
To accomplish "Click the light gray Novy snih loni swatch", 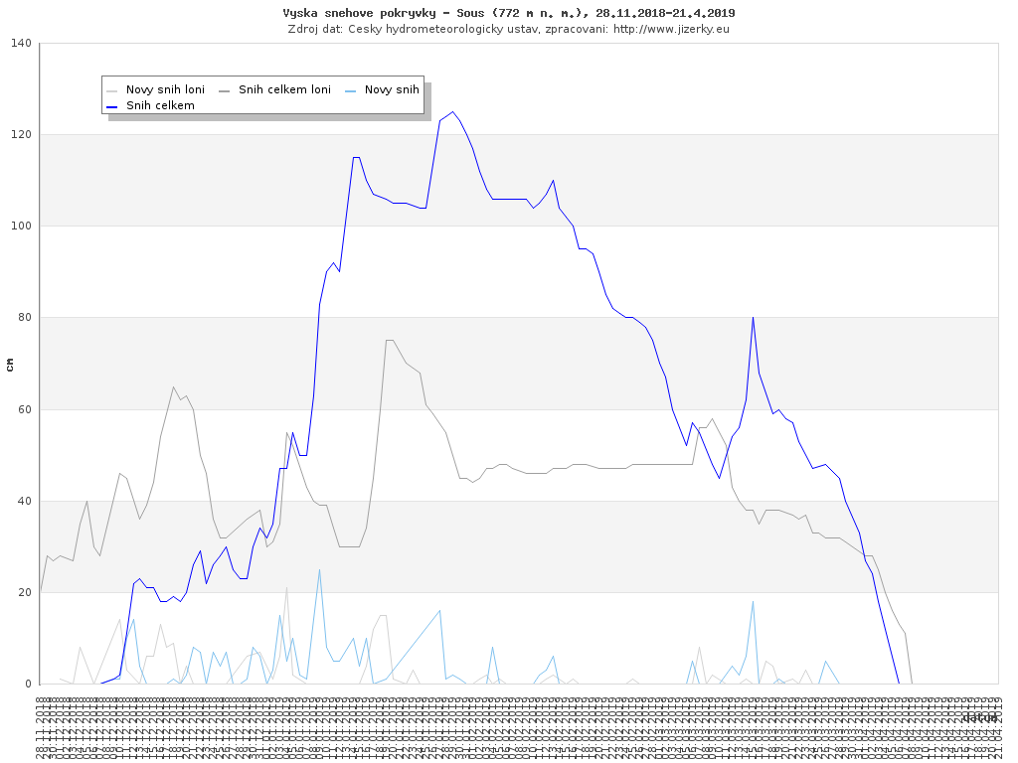I will [x=112, y=89].
